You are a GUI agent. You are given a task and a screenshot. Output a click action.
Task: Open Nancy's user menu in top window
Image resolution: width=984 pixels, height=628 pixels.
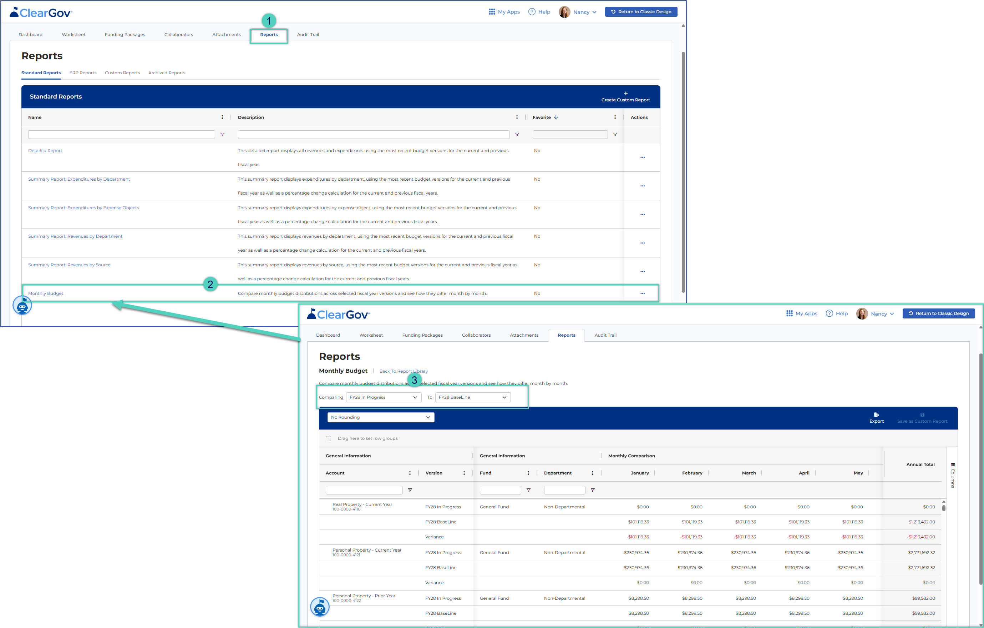point(577,12)
